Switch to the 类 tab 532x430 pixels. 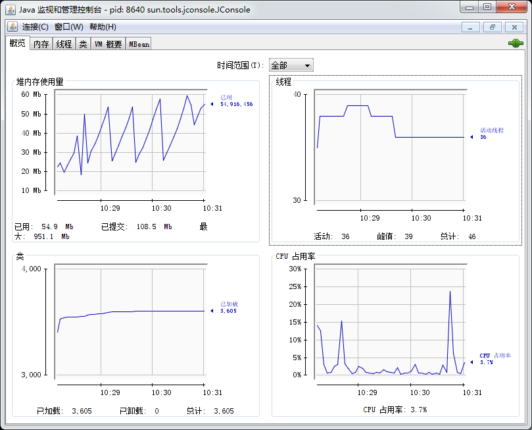[83, 44]
